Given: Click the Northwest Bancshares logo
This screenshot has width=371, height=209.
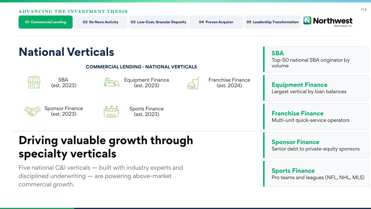Looking at the screenshot, I should pos(328,22).
